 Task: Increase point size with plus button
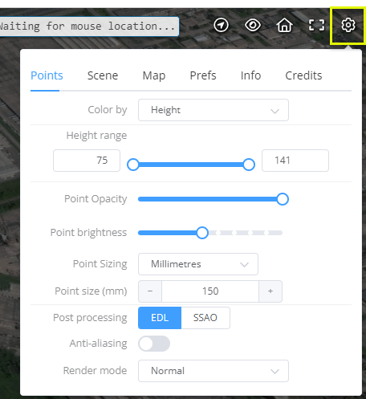tap(270, 291)
